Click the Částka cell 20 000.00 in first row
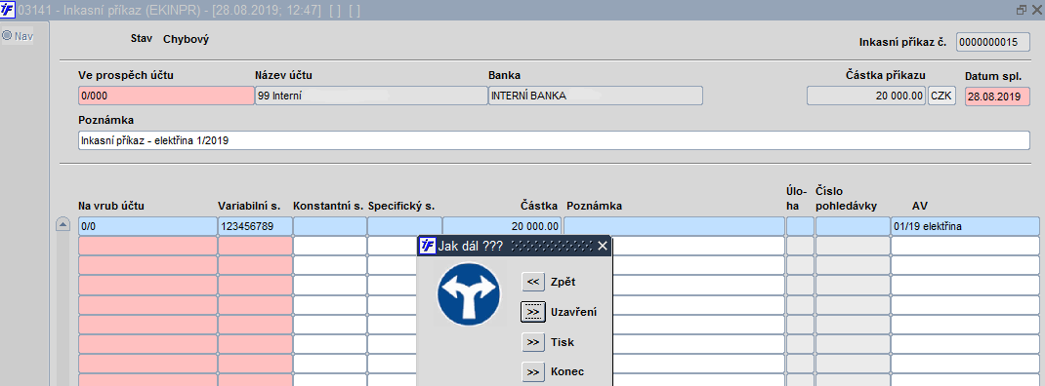This screenshot has height=386, width=1045. [x=503, y=226]
